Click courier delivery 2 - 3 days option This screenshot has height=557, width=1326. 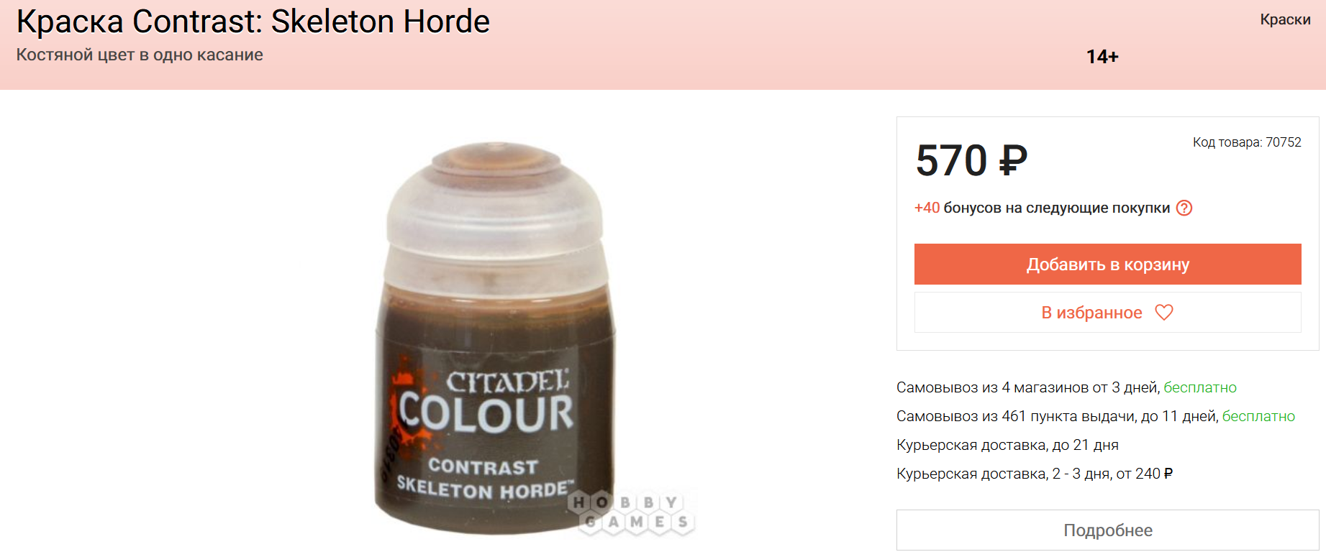pyautogui.click(x=1035, y=474)
